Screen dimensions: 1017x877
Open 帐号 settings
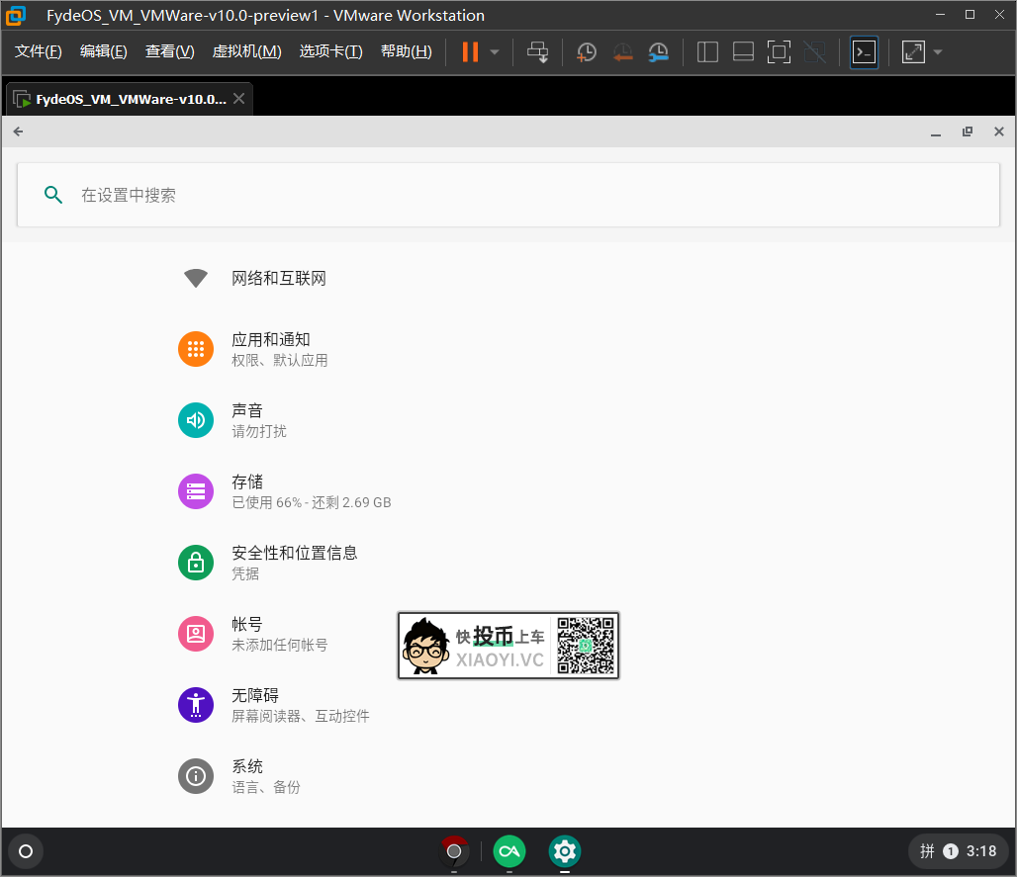pyautogui.click(x=279, y=634)
